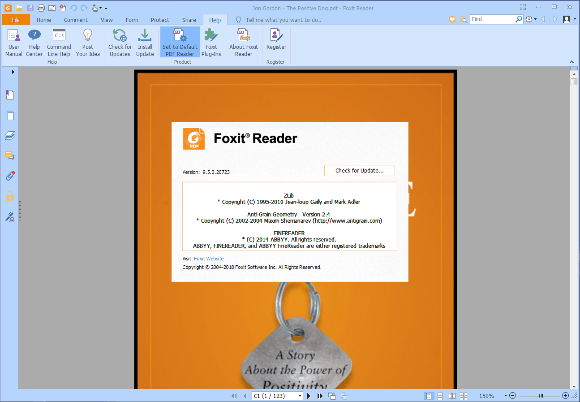Click the zoom slider handle
This screenshot has width=580, height=402.
pos(542,396)
